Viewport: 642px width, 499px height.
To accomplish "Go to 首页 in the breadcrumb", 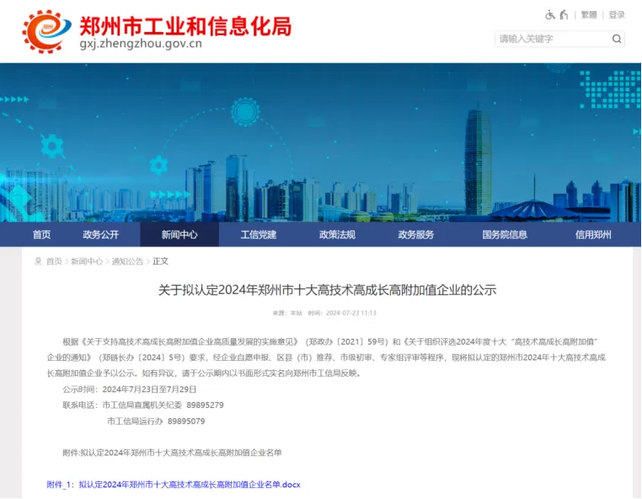I will 54,261.
